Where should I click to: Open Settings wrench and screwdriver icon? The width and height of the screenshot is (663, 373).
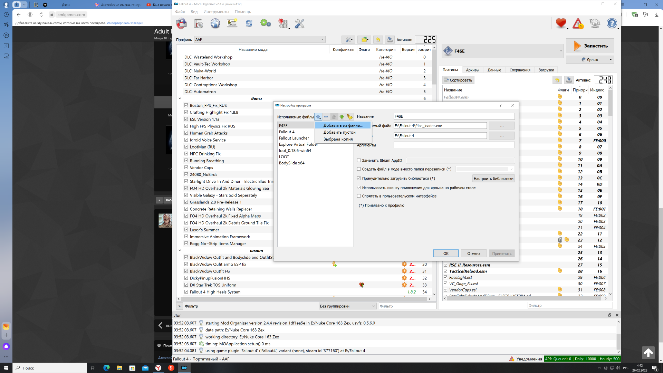coord(299,23)
